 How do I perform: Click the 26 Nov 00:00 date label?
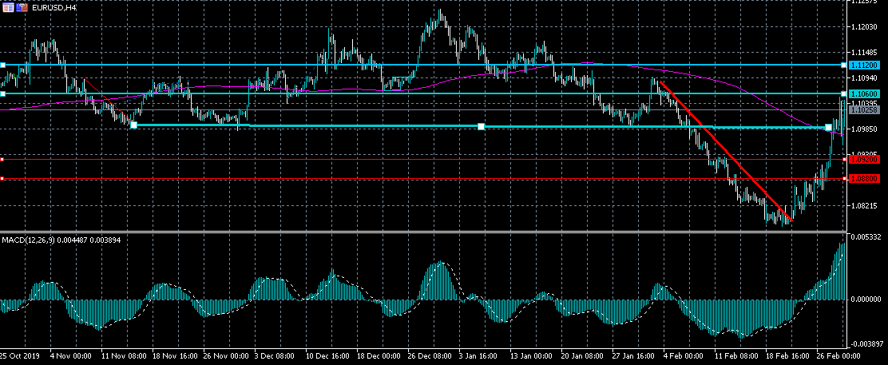225,357
